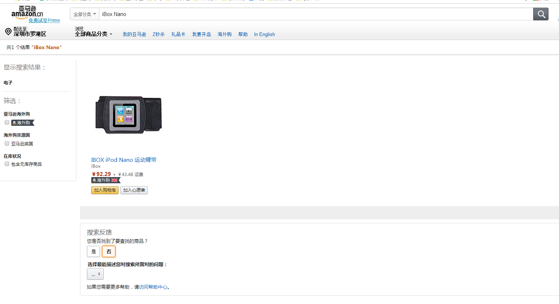Image resolution: width=559 pixels, height=304 pixels.
Task: Click the iPod armband product image
Action: 129,115
